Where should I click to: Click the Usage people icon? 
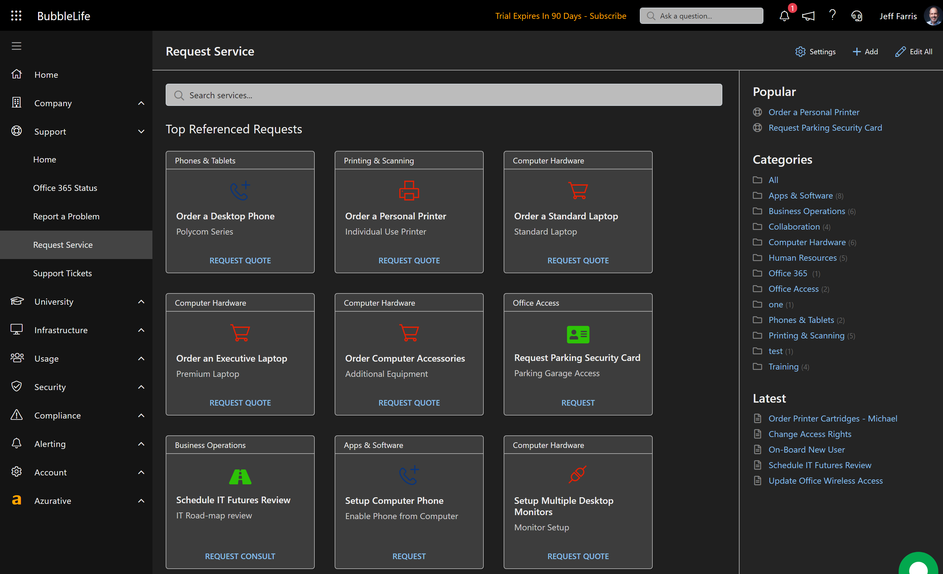pos(17,358)
